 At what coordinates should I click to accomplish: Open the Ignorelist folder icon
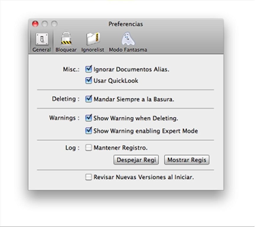pyautogui.click(x=93, y=38)
